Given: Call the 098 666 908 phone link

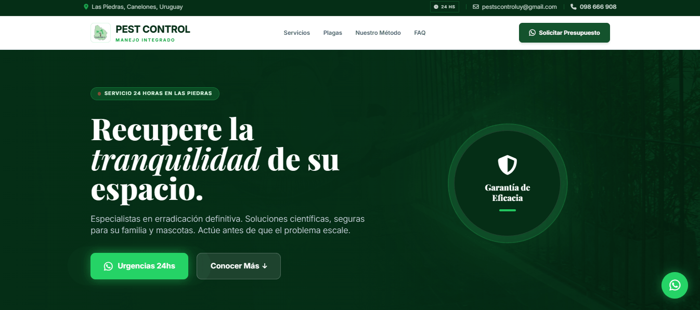Looking at the screenshot, I should (x=598, y=7).
